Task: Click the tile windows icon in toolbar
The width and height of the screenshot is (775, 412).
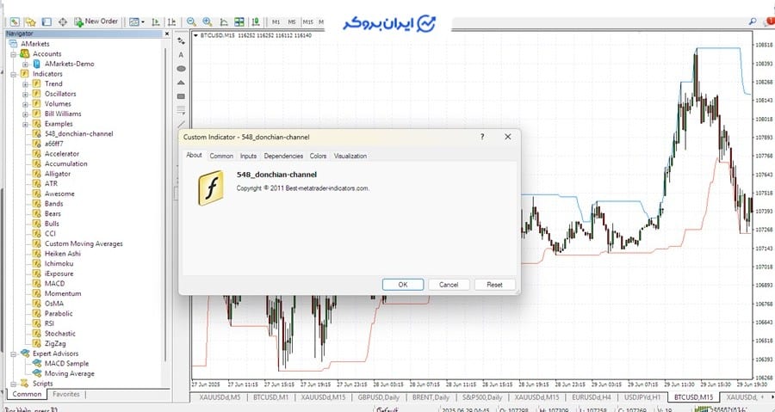Action: (239, 21)
